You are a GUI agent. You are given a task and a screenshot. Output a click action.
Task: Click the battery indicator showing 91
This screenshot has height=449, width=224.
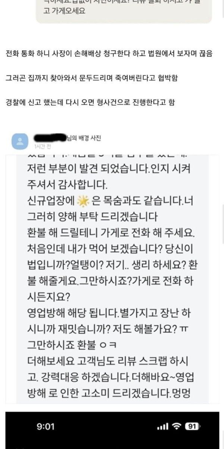[x=193, y=427]
